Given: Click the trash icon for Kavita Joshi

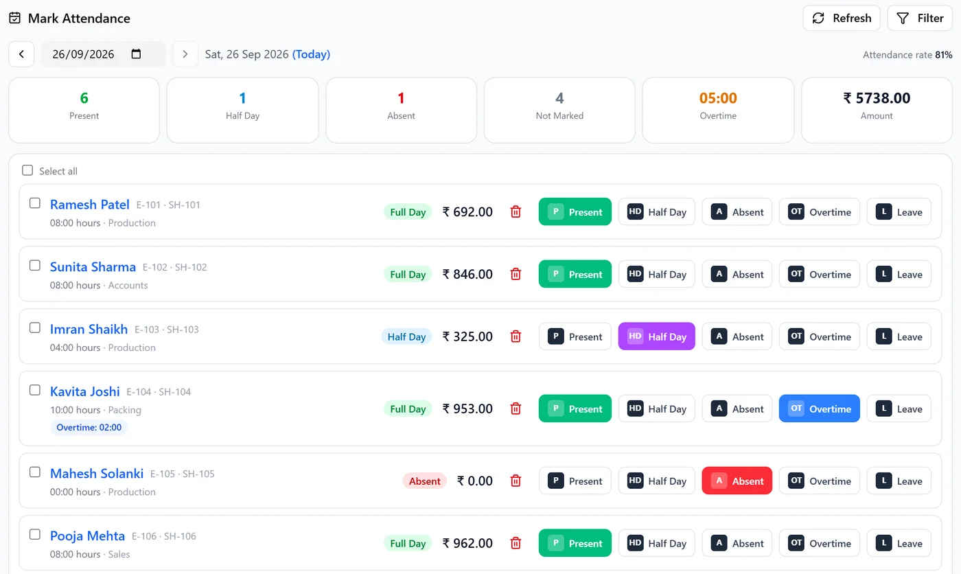Looking at the screenshot, I should coord(516,409).
